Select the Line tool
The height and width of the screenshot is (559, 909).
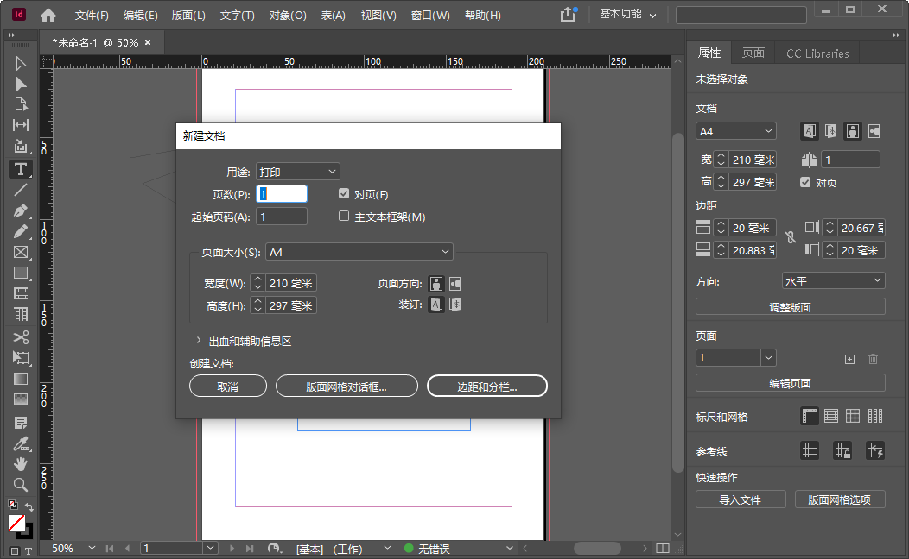pos(20,190)
